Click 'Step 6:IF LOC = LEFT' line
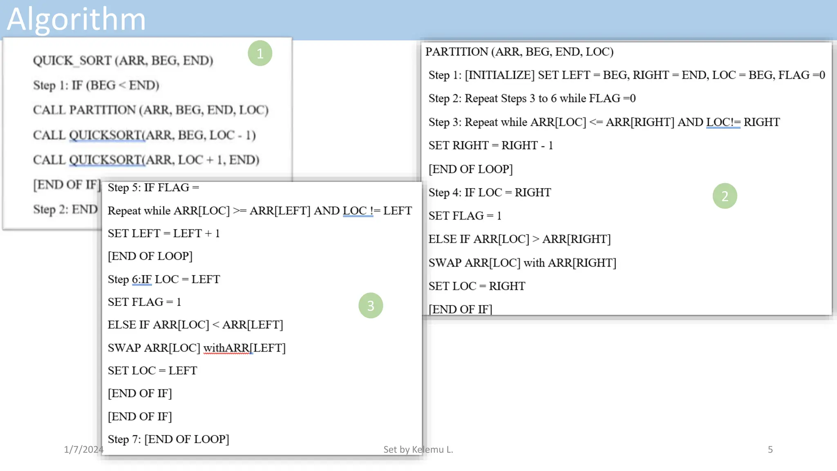Viewport: 837px width, 471px height. [164, 279]
